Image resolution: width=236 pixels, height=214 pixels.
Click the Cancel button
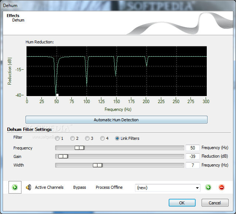coord(215,203)
